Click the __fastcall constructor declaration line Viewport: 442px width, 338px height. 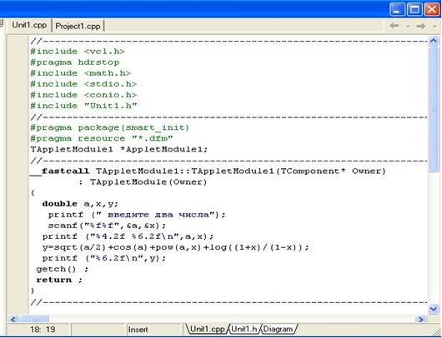208,171
